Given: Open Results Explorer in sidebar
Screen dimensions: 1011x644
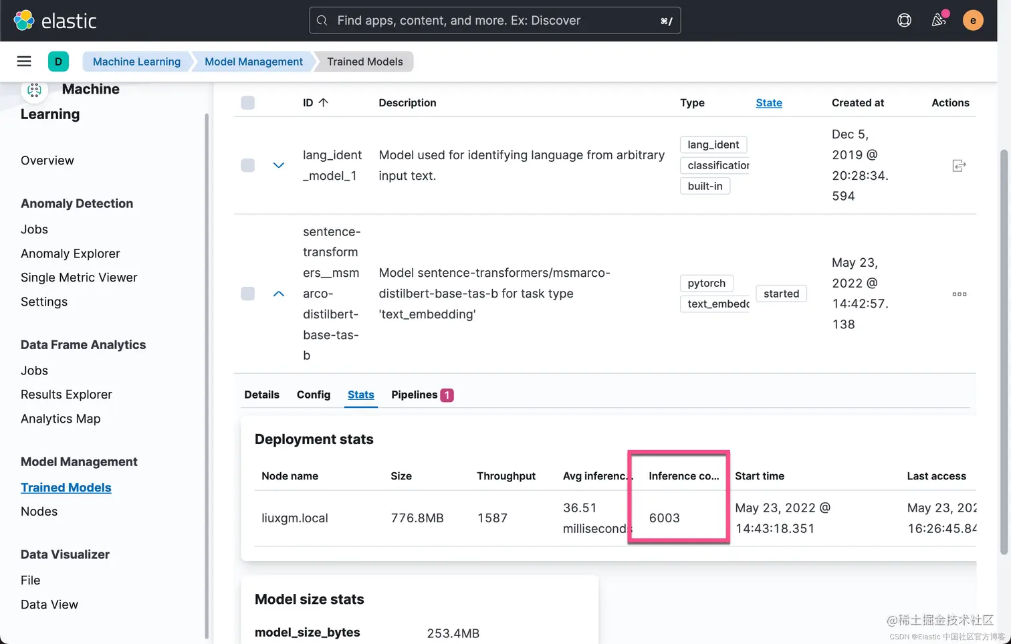Looking at the screenshot, I should coord(66,395).
